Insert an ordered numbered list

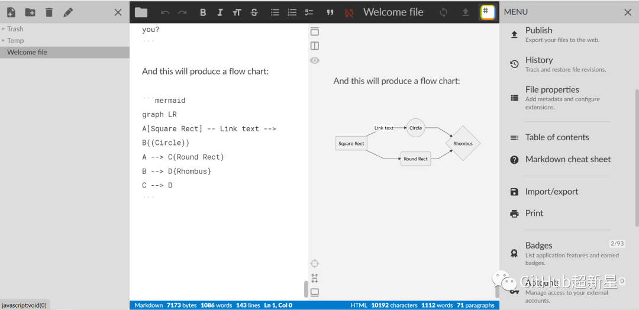click(x=292, y=12)
